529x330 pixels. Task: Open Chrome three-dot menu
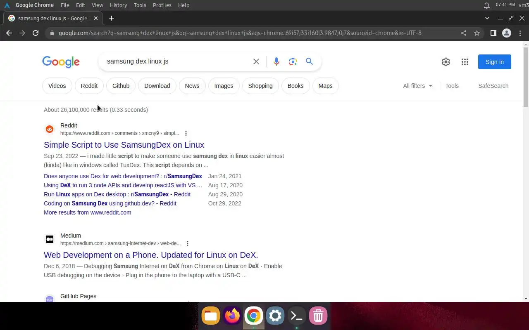tap(520, 33)
